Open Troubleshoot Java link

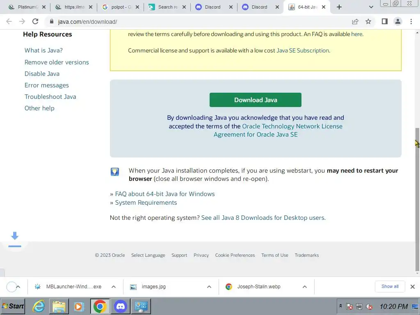coord(50,97)
